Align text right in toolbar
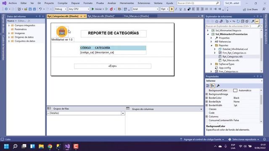Image resolution: width=269 pixels, height=151 pixels. click(202, 9)
